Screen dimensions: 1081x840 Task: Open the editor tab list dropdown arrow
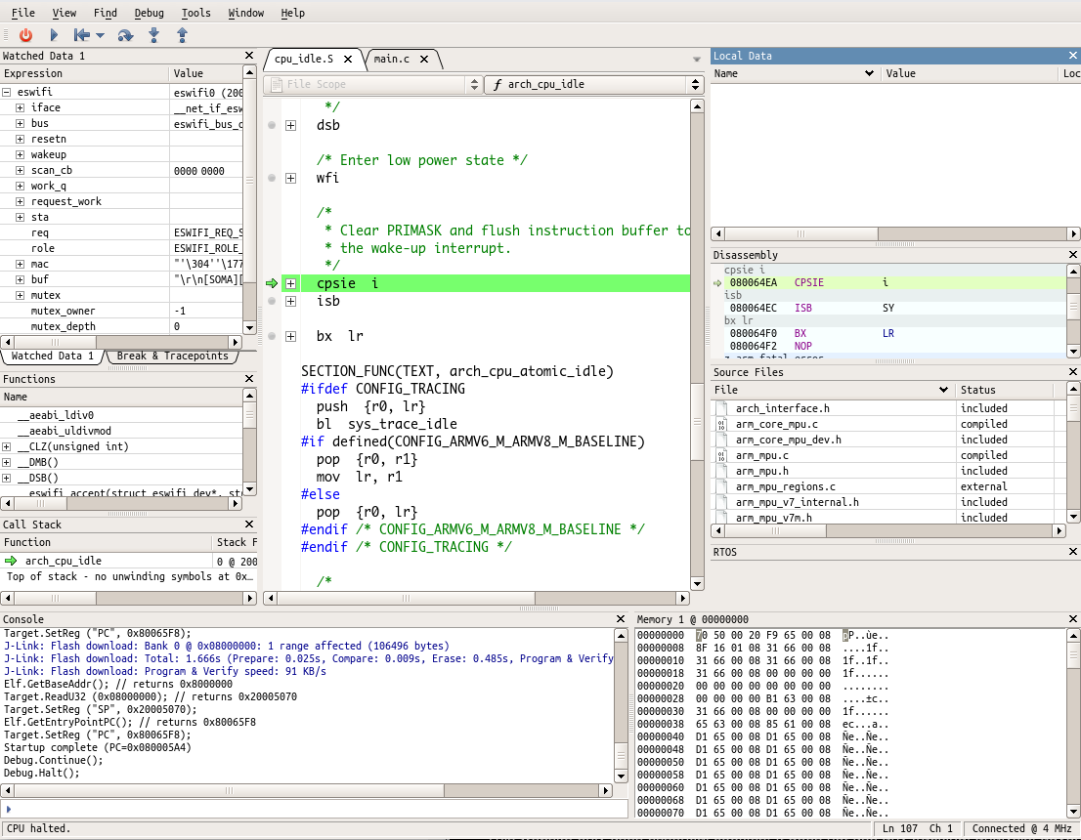click(x=696, y=60)
